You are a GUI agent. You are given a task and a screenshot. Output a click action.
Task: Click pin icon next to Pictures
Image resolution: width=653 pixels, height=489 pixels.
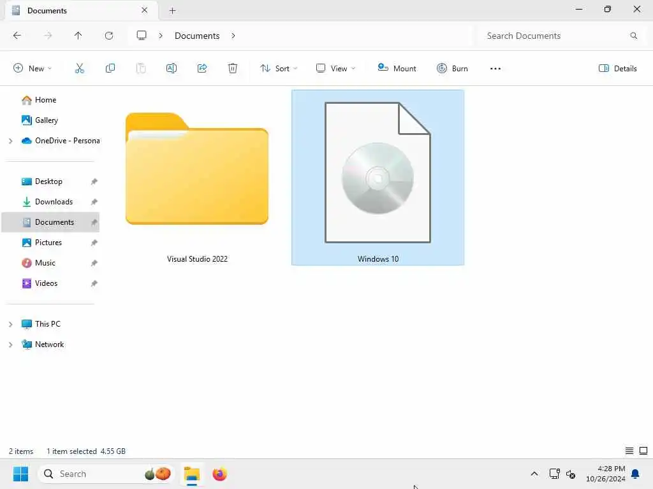coord(94,243)
